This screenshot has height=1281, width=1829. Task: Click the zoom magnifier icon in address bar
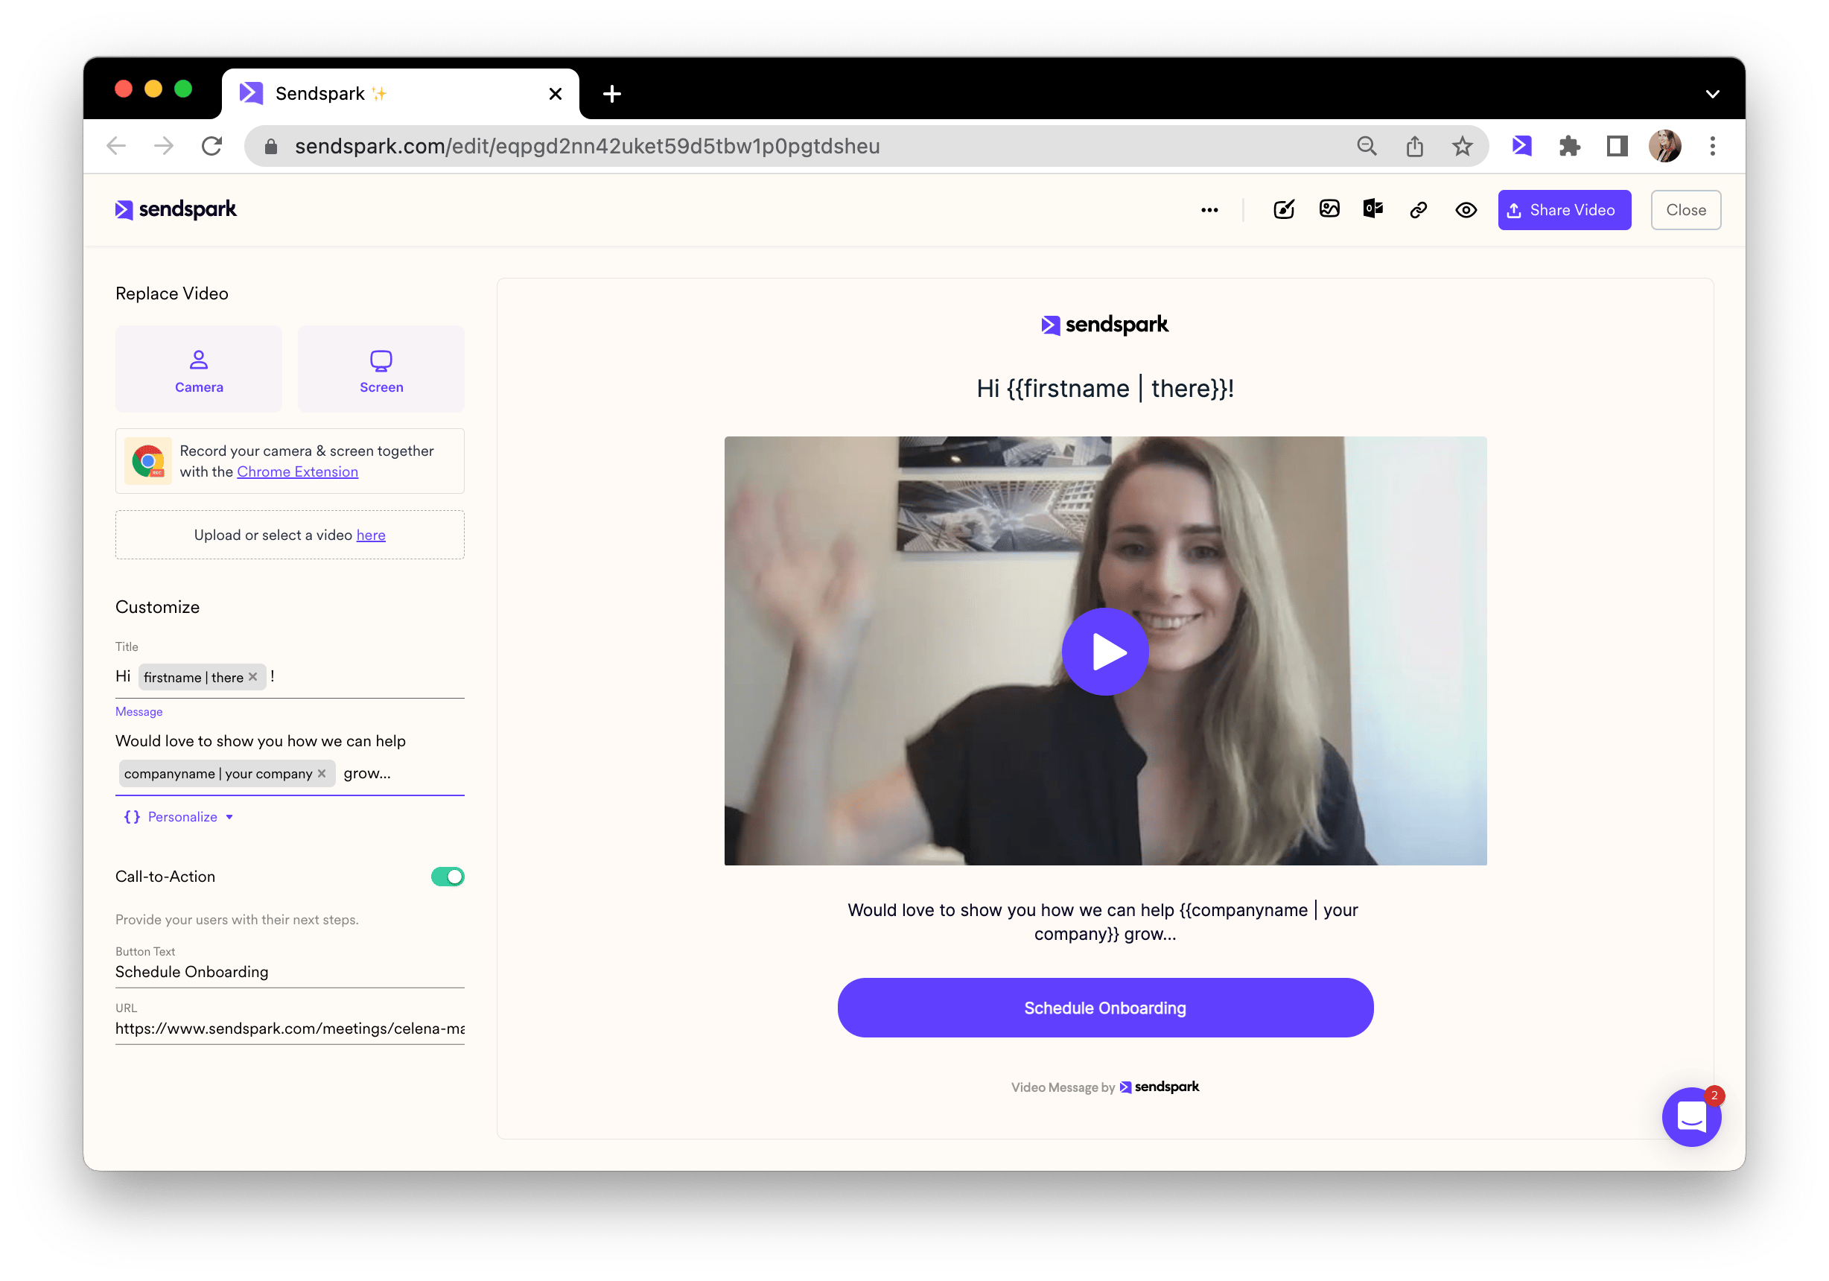tap(1367, 146)
